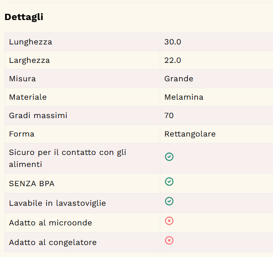Viewport: 273px width, 257px height.
Task: Click the Grande size value
Action: tap(179, 79)
